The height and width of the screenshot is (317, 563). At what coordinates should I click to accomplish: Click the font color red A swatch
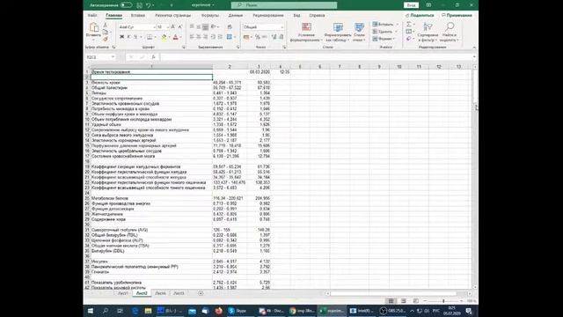click(175, 37)
